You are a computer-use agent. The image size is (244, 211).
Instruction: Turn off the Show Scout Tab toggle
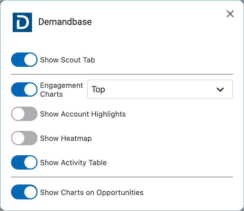[x=24, y=60]
